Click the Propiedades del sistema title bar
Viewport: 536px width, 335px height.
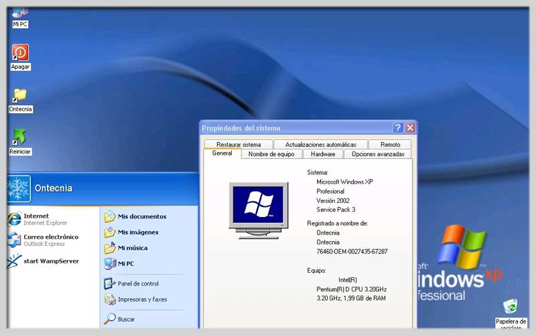[x=295, y=128]
